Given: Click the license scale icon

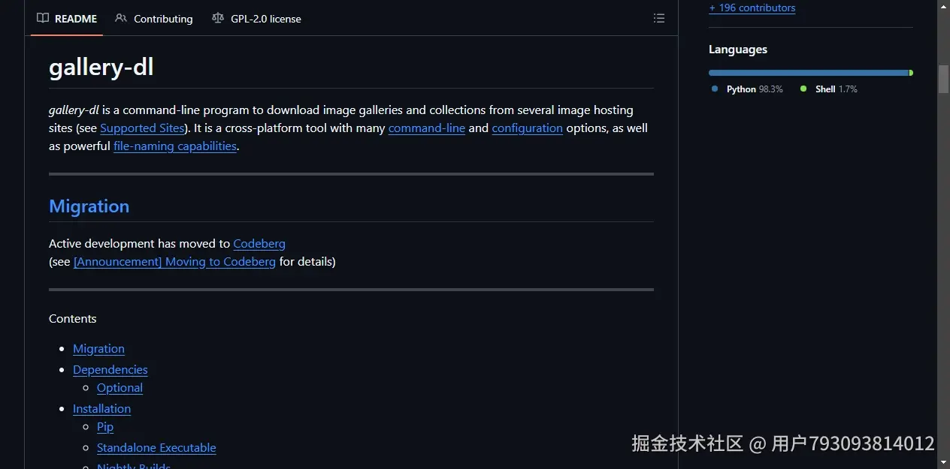Looking at the screenshot, I should coord(218,18).
